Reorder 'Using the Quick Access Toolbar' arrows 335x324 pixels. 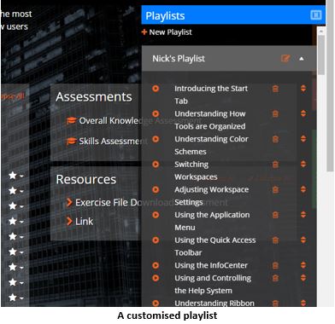coord(303,240)
